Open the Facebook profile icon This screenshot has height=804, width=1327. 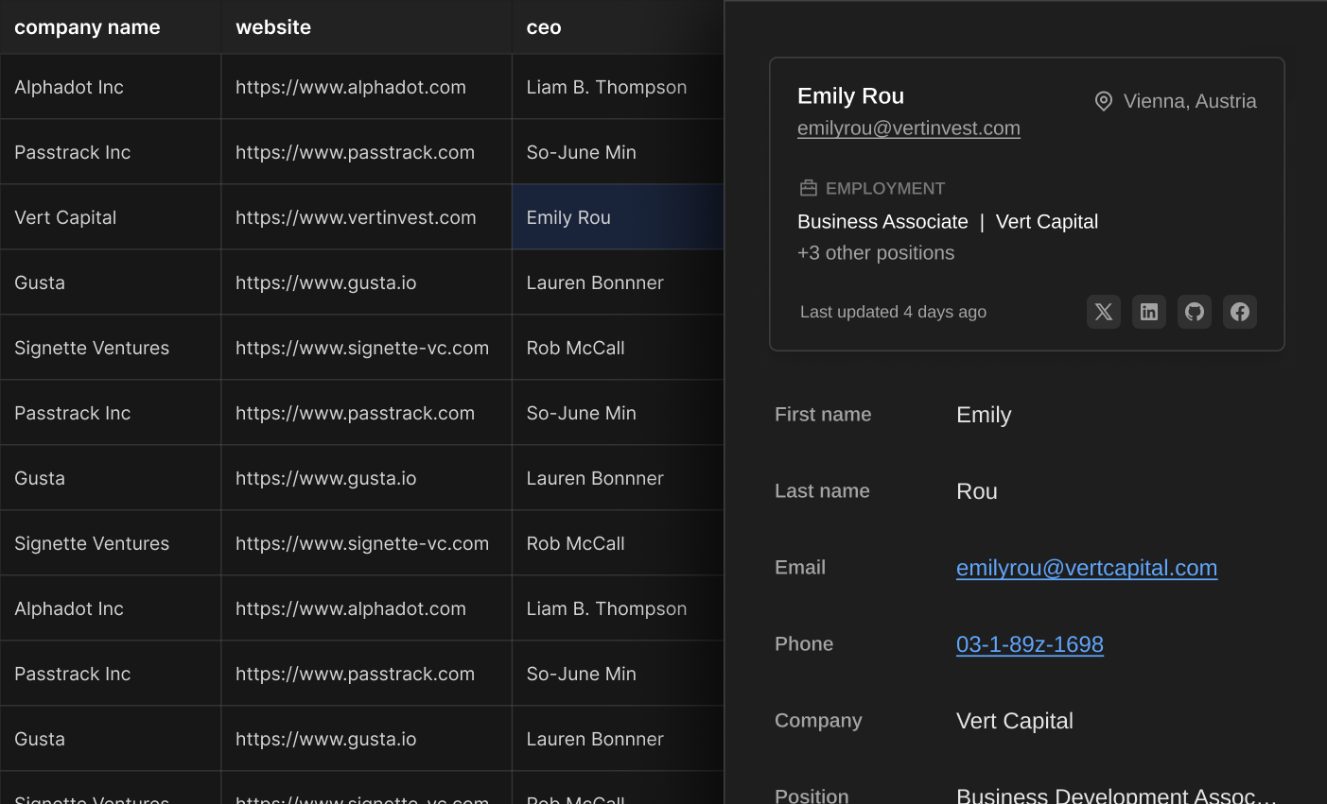click(x=1239, y=312)
